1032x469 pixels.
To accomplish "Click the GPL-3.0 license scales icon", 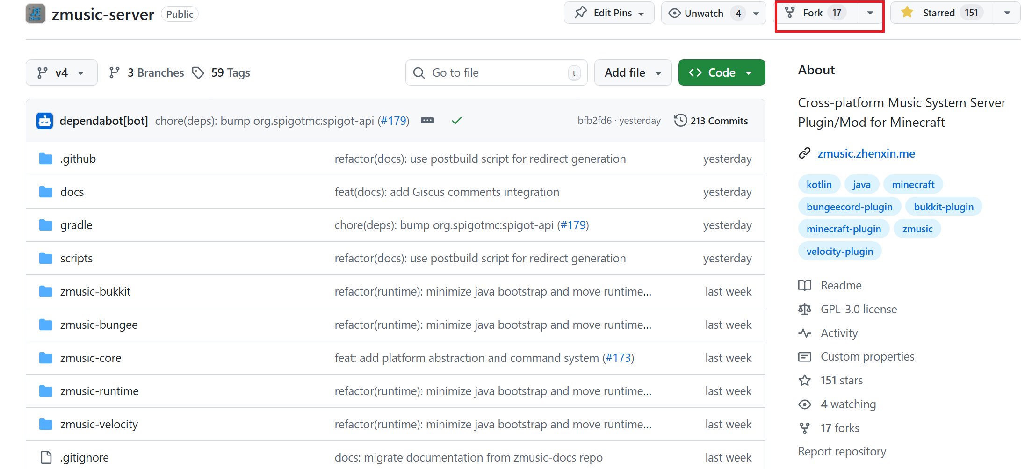I will [805, 309].
